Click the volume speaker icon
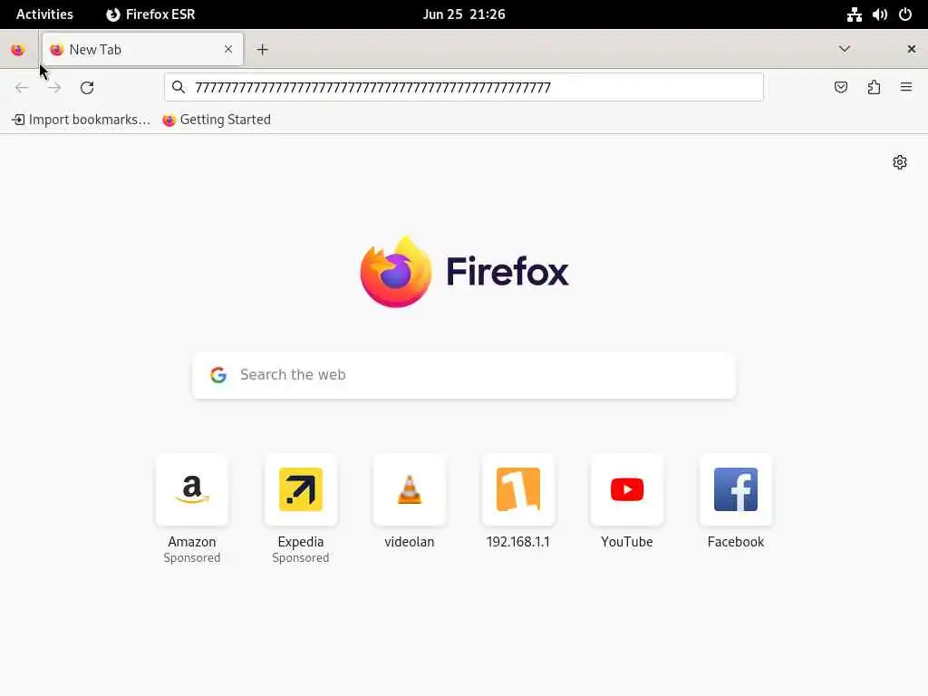The image size is (928, 696). (879, 14)
